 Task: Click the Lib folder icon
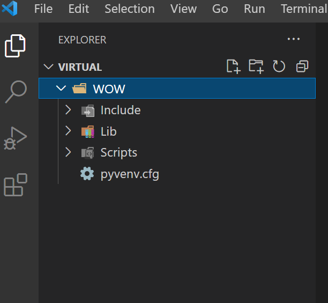88,131
